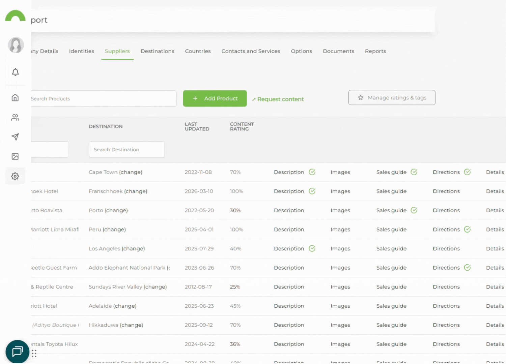Change destination for Franschhoek row
Screen dimensions: 506x364
click(x=136, y=191)
